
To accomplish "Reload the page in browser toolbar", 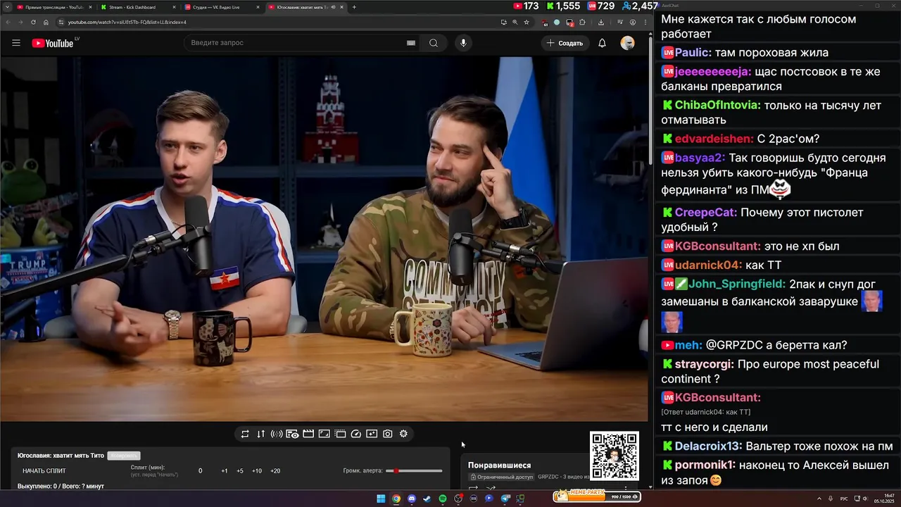I will [x=32, y=22].
